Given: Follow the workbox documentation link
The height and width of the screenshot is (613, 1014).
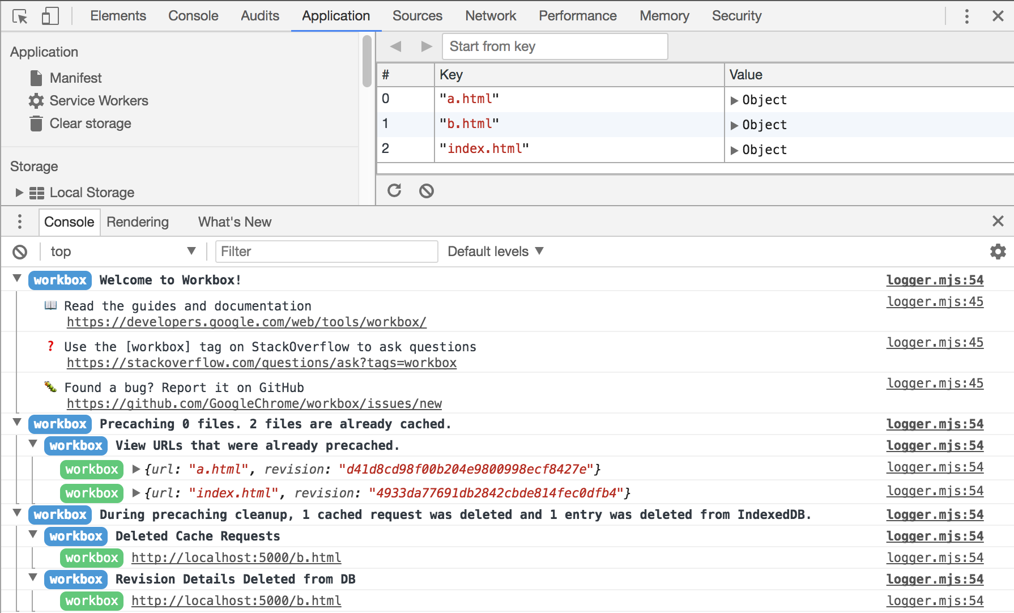Looking at the screenshot, I should click(246, 322).
